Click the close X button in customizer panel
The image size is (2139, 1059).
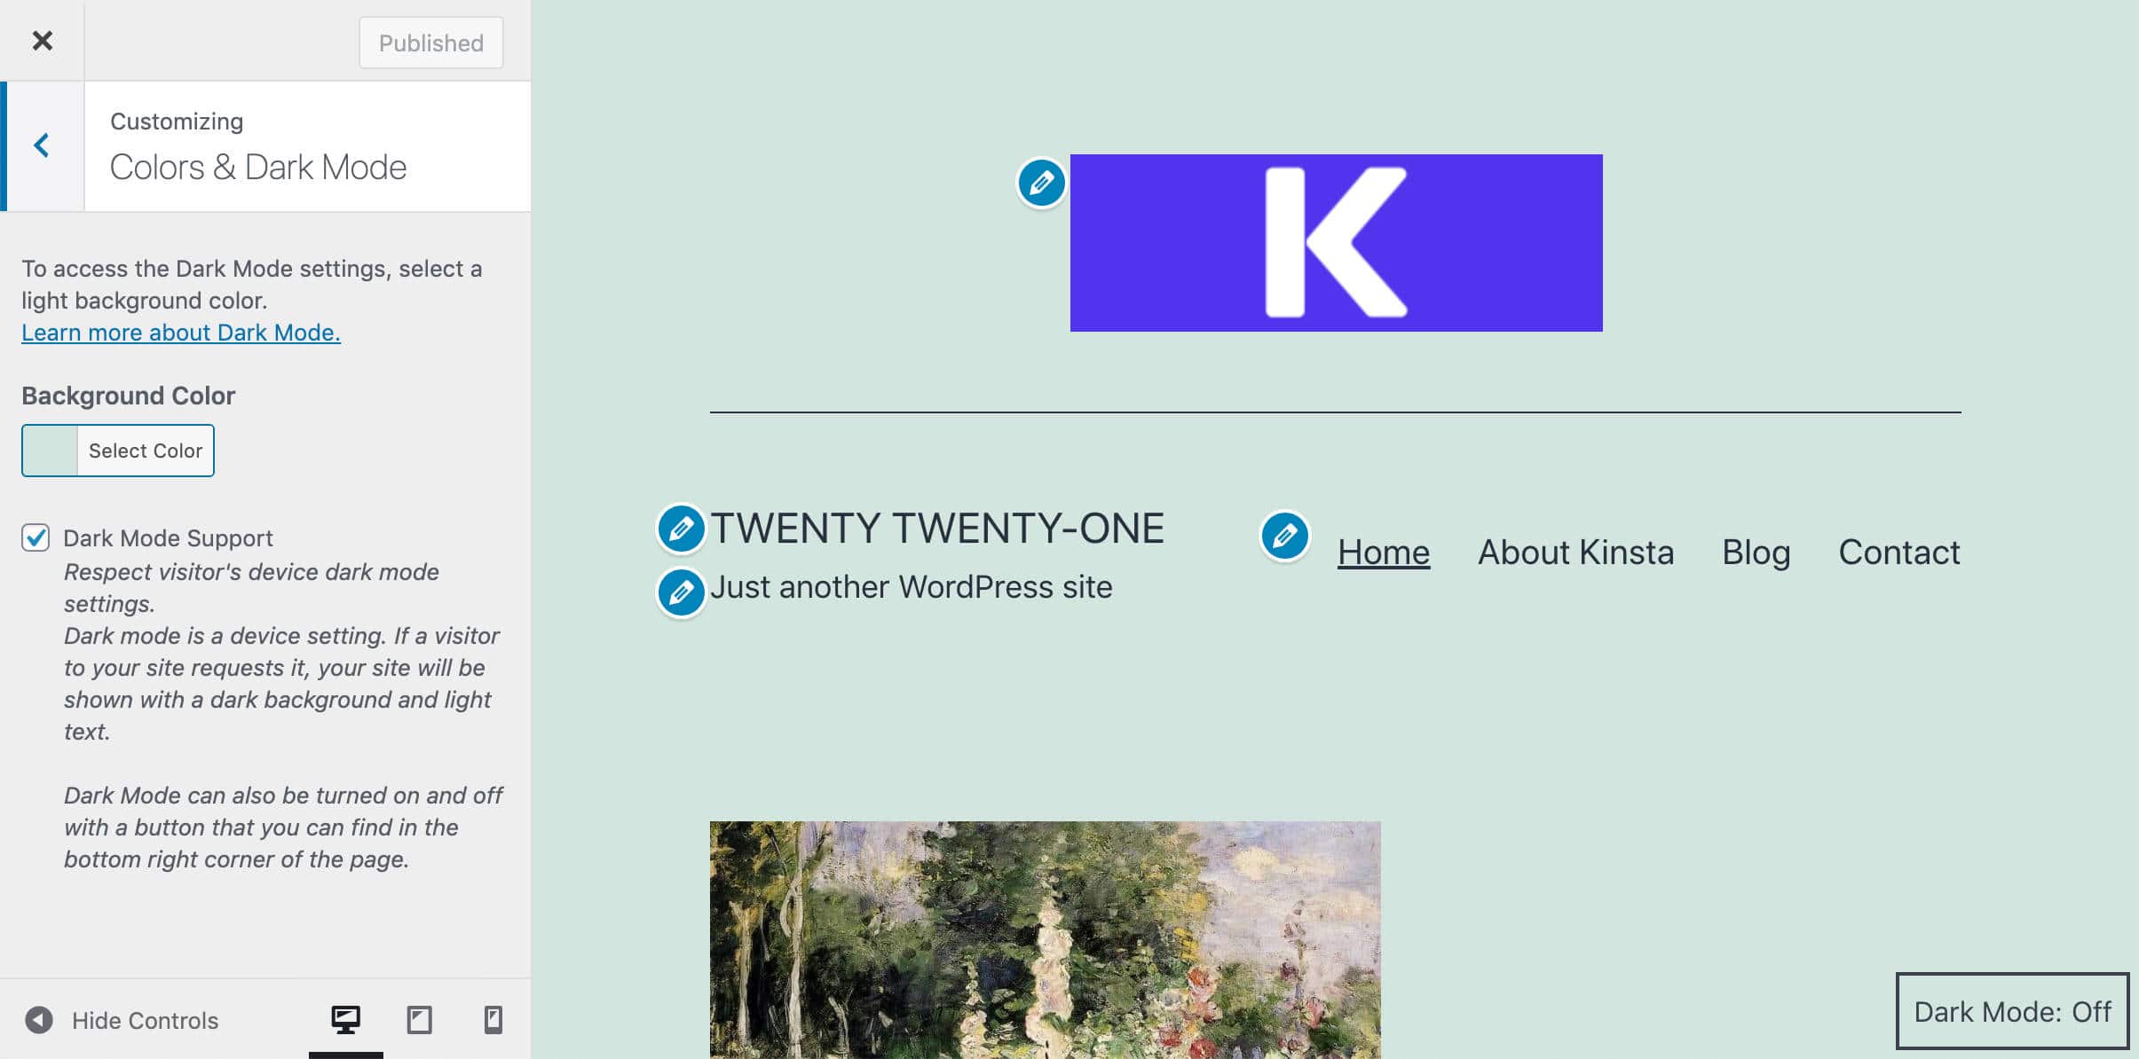pos(43,38)
